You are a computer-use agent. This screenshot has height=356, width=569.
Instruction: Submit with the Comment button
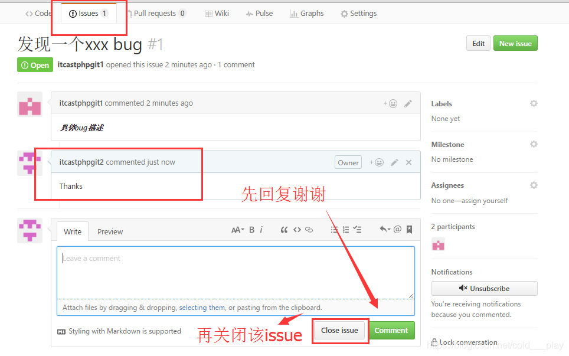pyautogui.click(x=391, y=330)
